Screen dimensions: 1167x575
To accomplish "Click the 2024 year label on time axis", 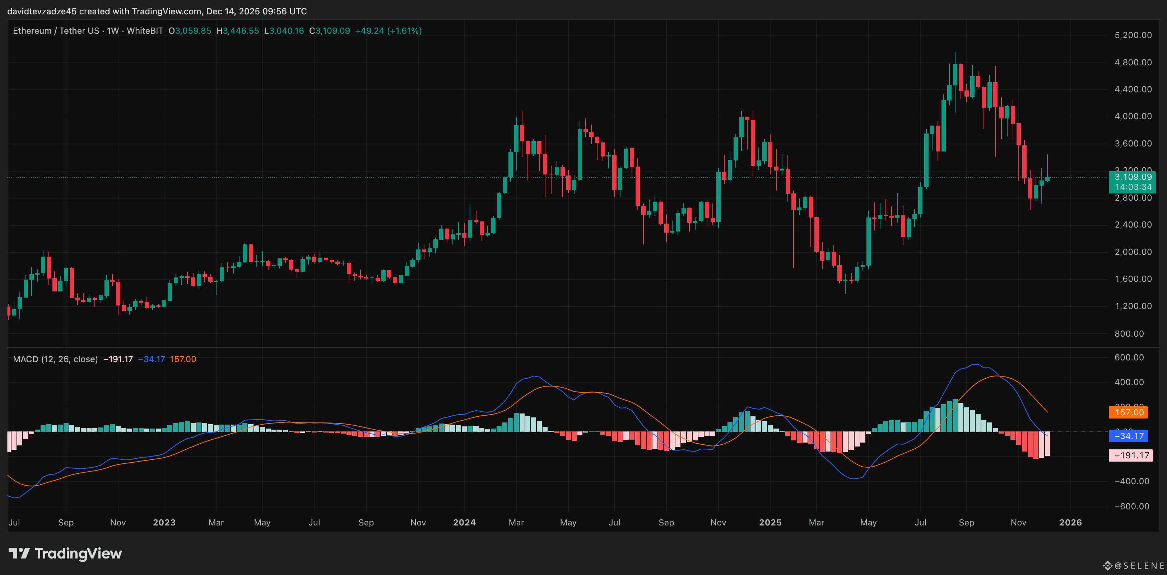I will pos(464,522).
